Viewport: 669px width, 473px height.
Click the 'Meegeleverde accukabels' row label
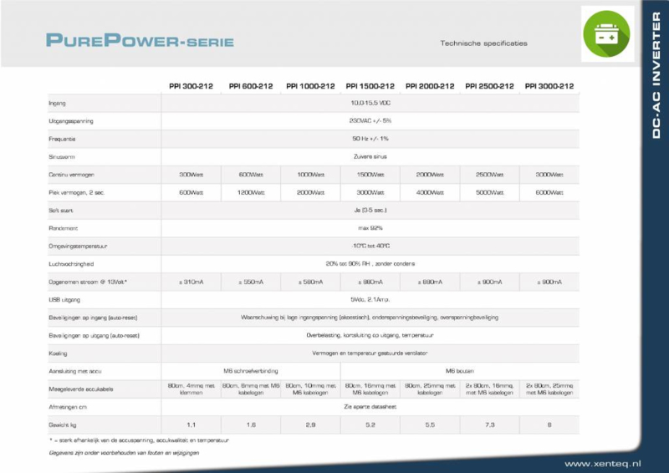click(x=80, y=389)
